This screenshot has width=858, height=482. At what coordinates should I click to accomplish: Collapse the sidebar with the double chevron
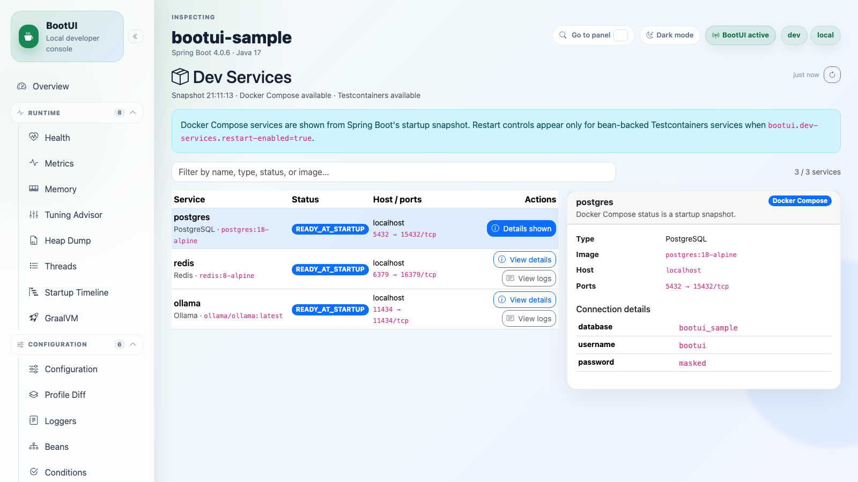[x=136, y=36]
